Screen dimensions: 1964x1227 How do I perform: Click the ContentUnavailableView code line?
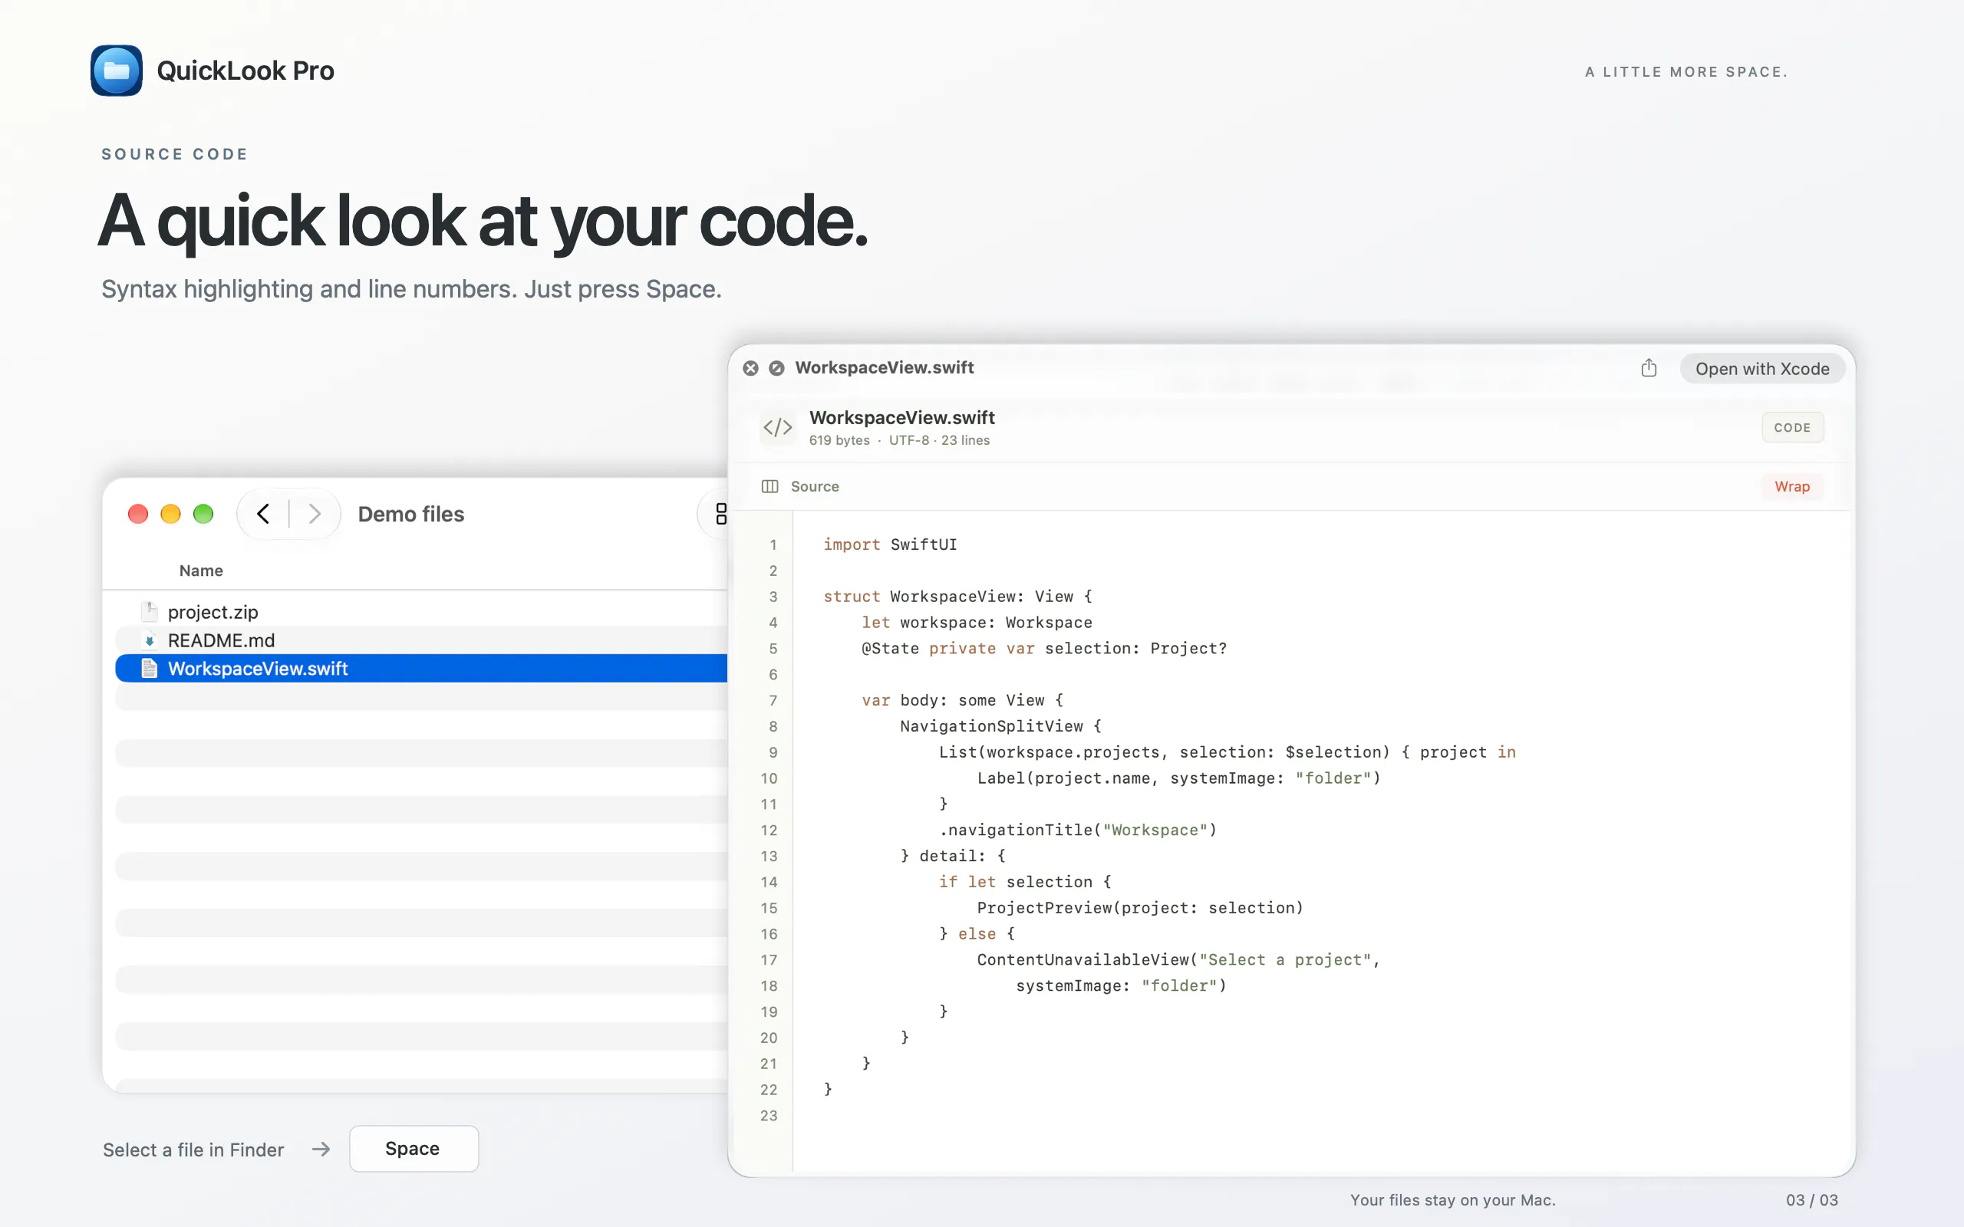pos(1178,960)
